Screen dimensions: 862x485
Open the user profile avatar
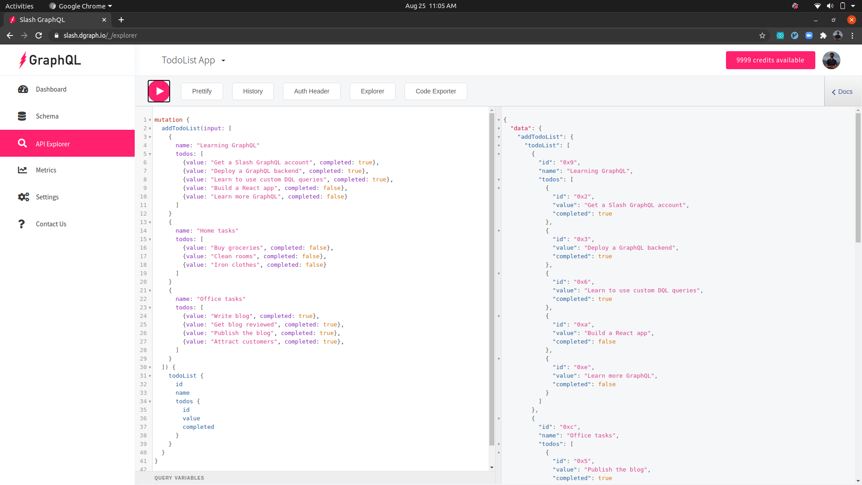[831, 60]
